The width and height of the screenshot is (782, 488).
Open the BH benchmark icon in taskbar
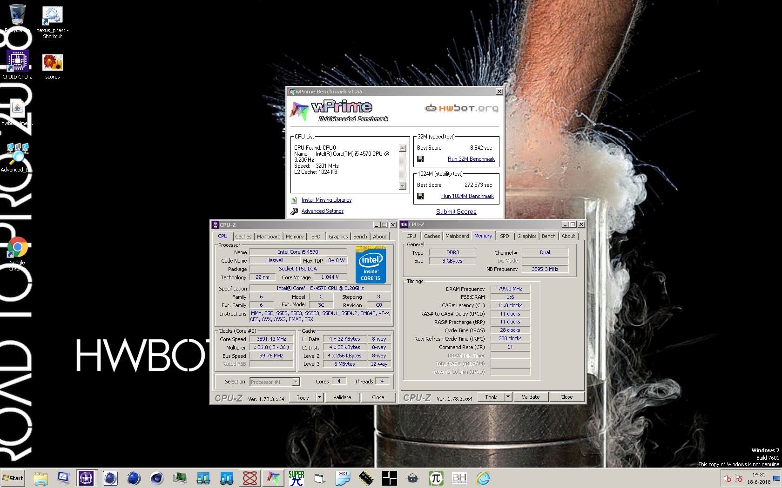[459, 478]
